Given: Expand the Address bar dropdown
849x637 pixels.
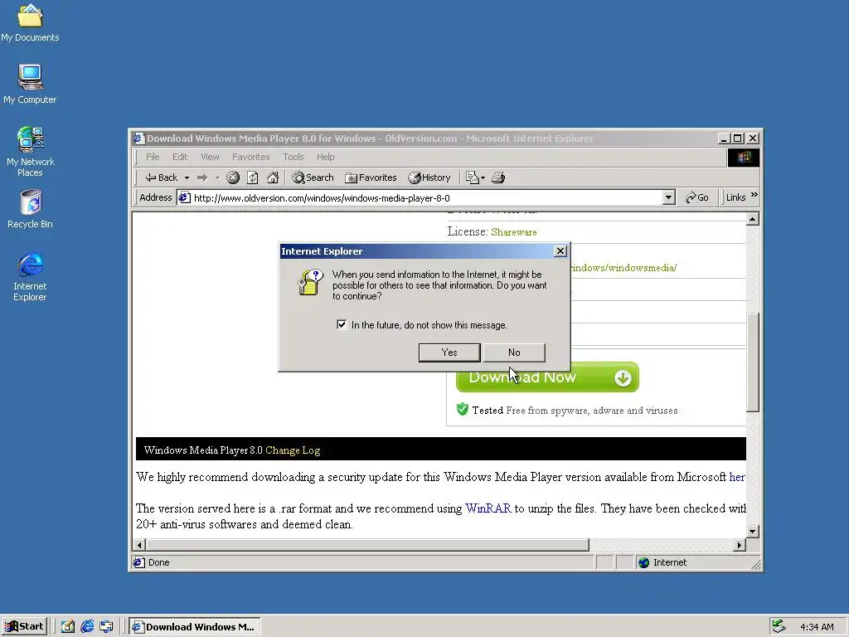Looking at the screenshot, I should tap(669, 197).
